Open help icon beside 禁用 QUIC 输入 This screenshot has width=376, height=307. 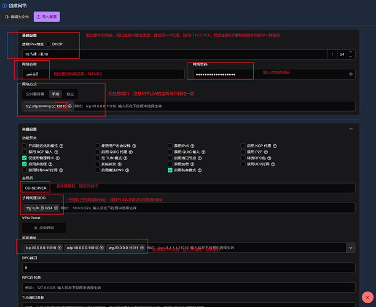[x=203, y=152]
